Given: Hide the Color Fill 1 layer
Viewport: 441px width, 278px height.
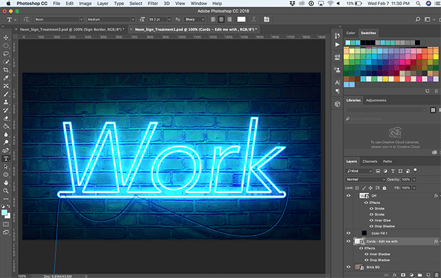Looking at the screenshot, I should 348,232.
